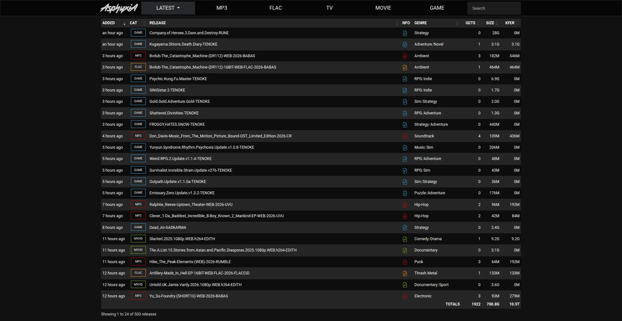Screen dimensions: 622x321
Task: Open NFO icon for Bvdub MP3 WEB-2026-BABAS release
Action: (x=405, y=56)
